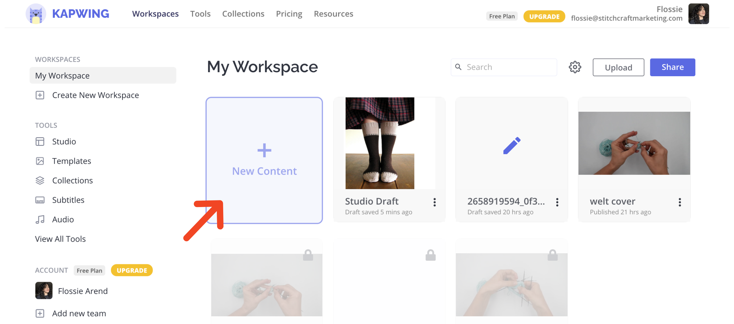Open Audio from sidebar tools
The height and width of the screenshot is (324, 734).
(x=63, y=219)
